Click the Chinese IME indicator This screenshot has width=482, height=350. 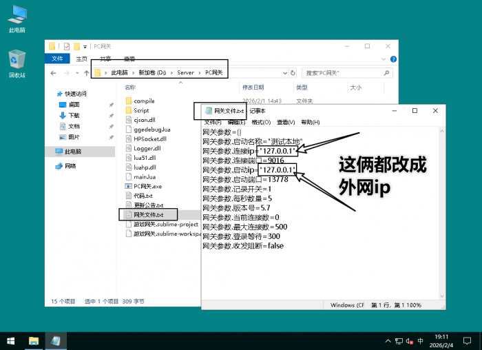(x=420, y=341)
